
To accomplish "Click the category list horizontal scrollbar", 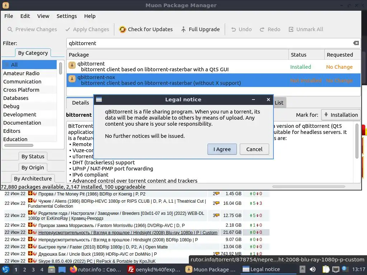I will (x=19, y=145).
